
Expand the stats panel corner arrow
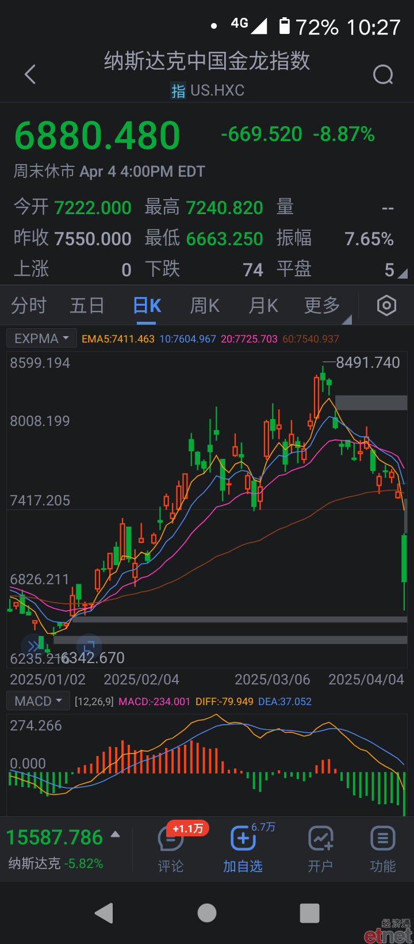[x=402, y=274]
